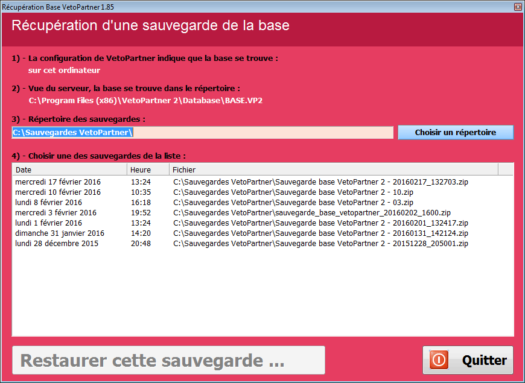Click file name ending VetoPartner 2 - 10.zip
Viewport: 525px width, 383px height.
coord(293,192)
